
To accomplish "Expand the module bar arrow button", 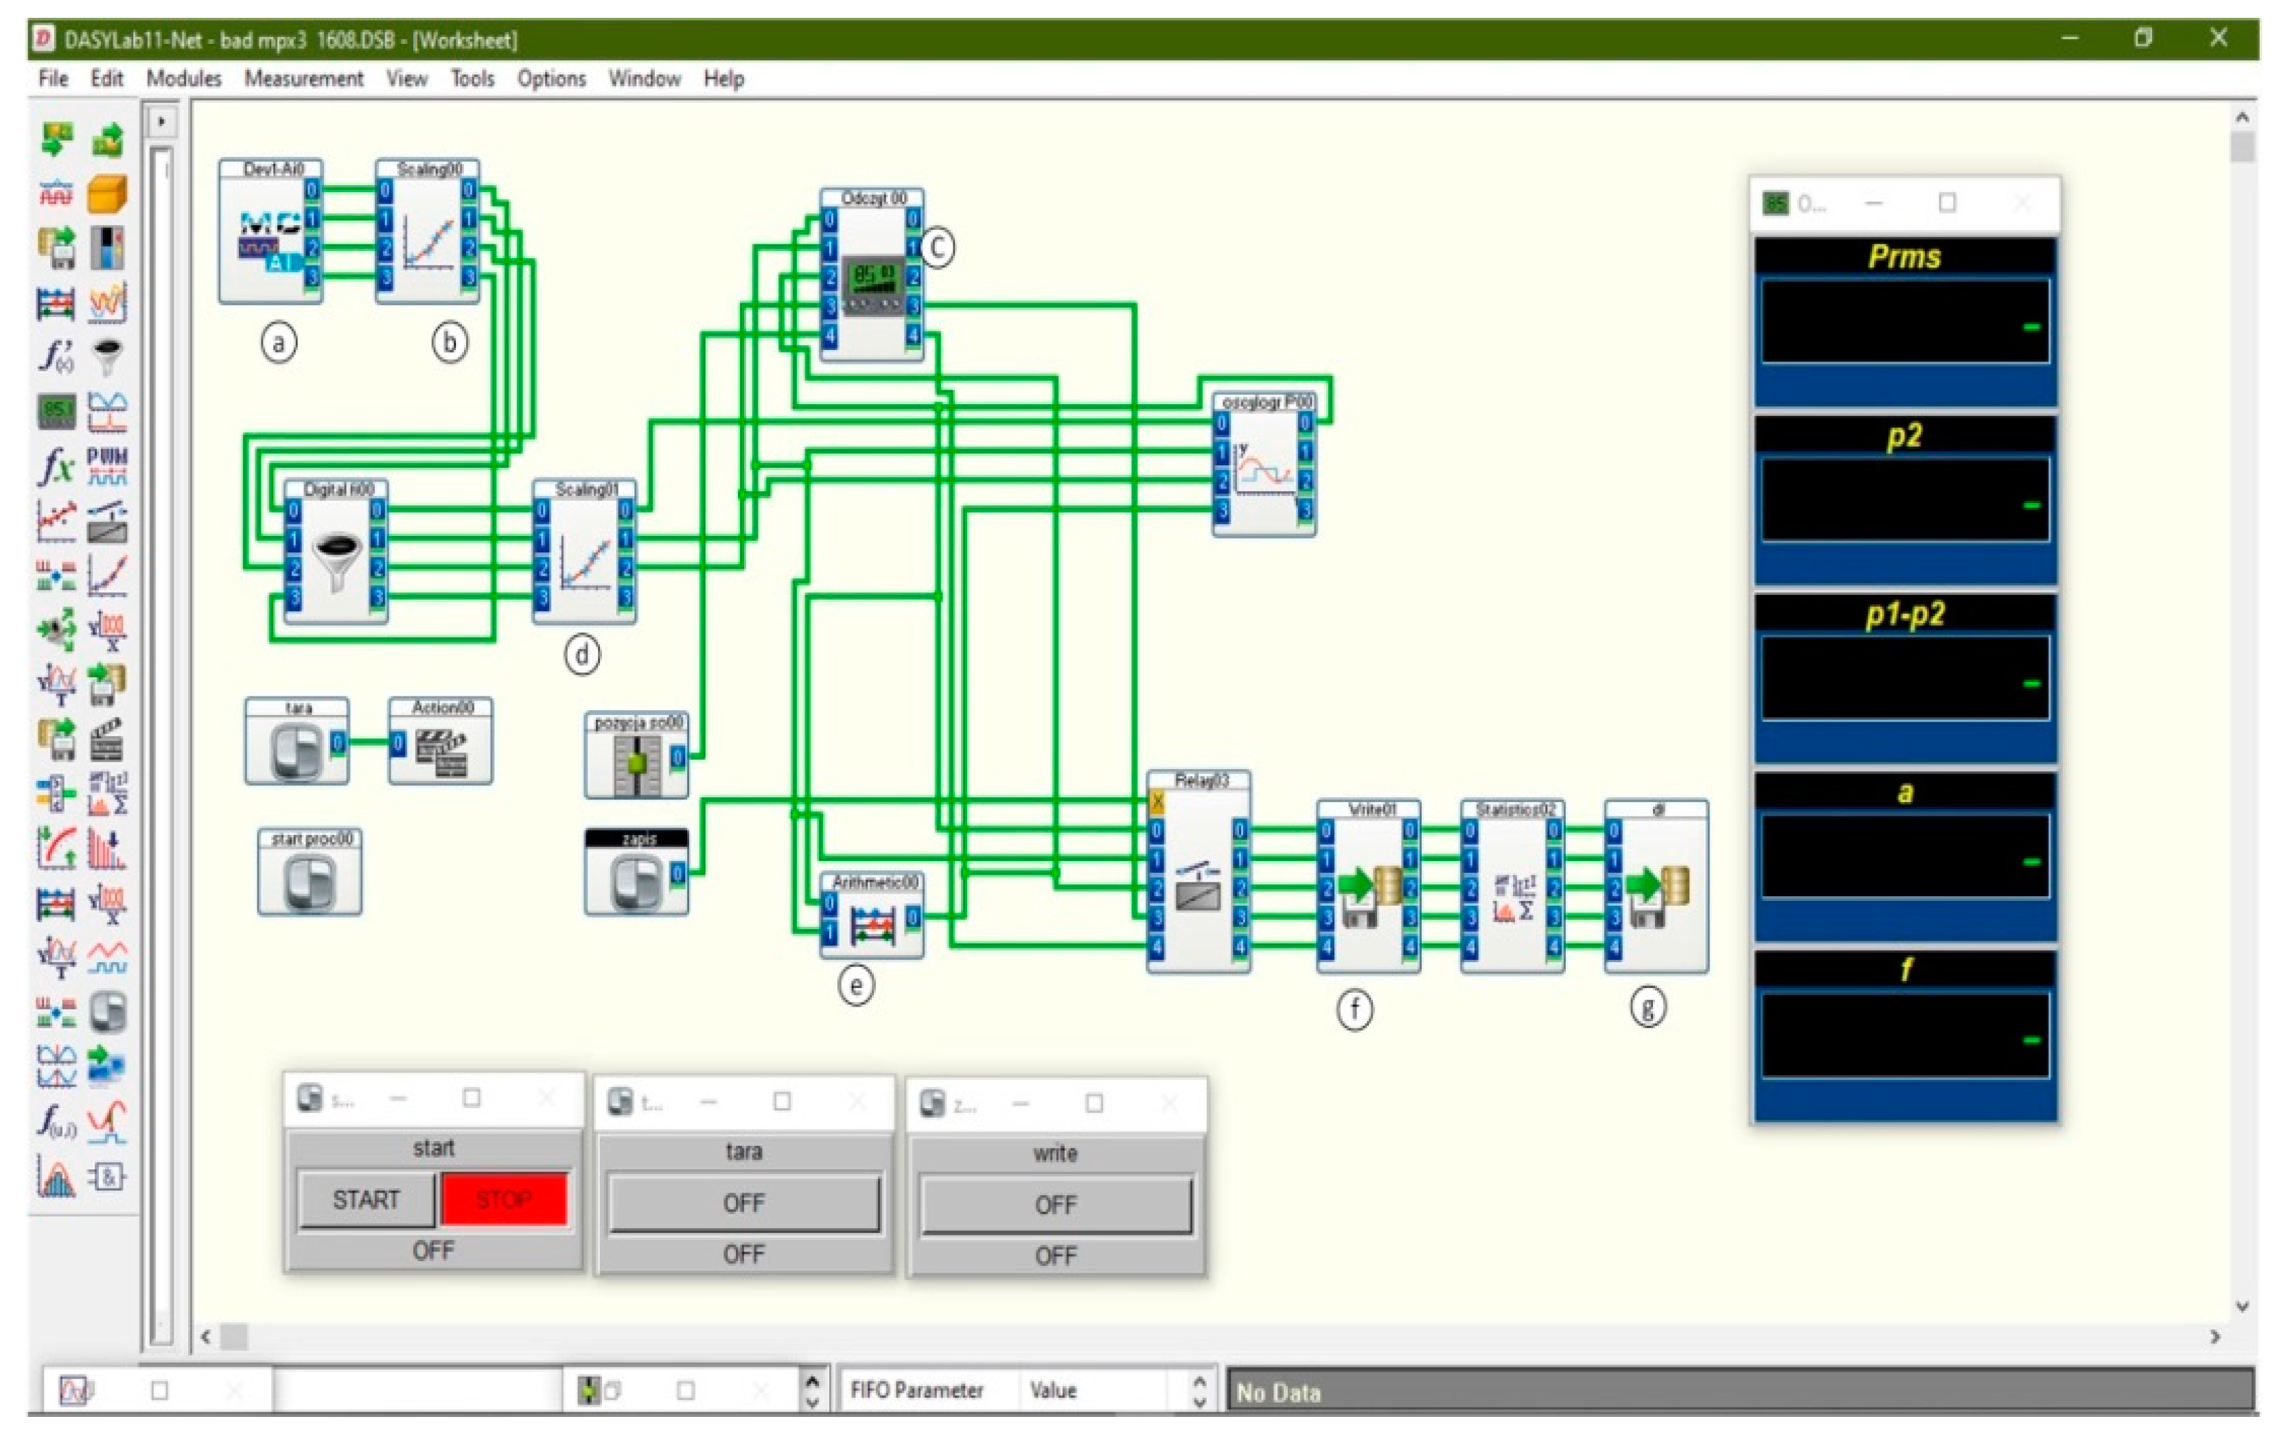I will pos(162,121).
